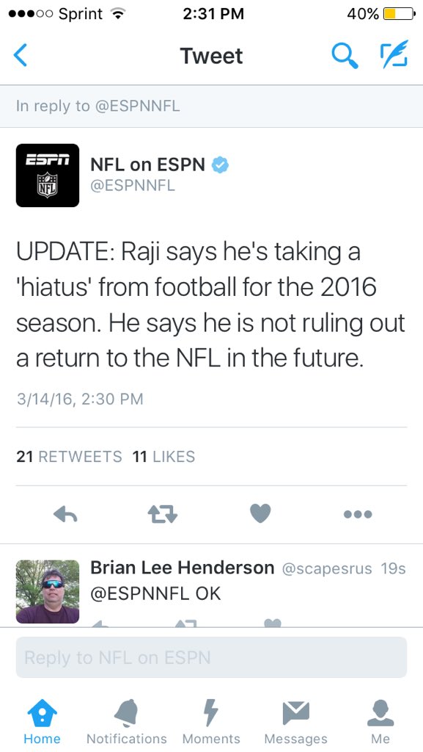Open the NFL on ESPN profile avatar

point(48,176)
